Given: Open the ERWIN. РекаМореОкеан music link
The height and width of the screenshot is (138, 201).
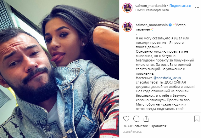Looking at the screenshot, I should [x=152, y=10].
